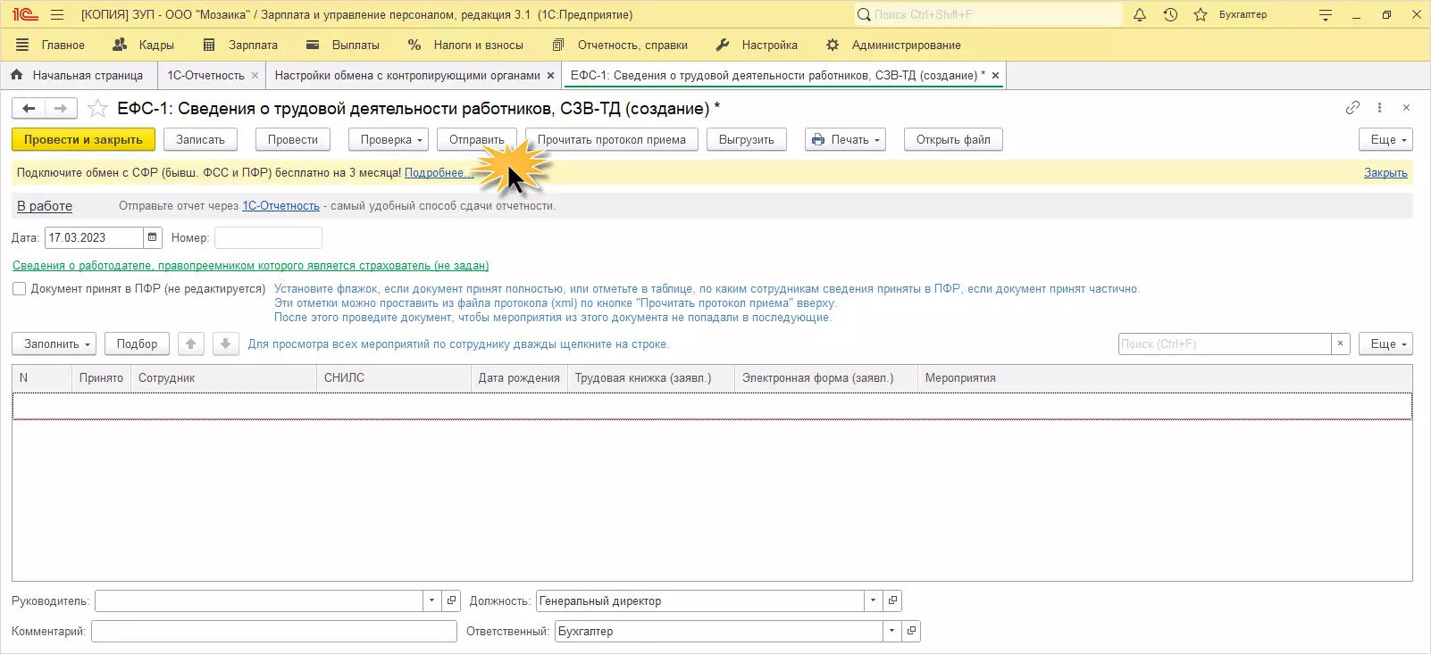Open form's three-dot options menu
This screenshot has height=654, width=1431.
(x=1379, y=108)
